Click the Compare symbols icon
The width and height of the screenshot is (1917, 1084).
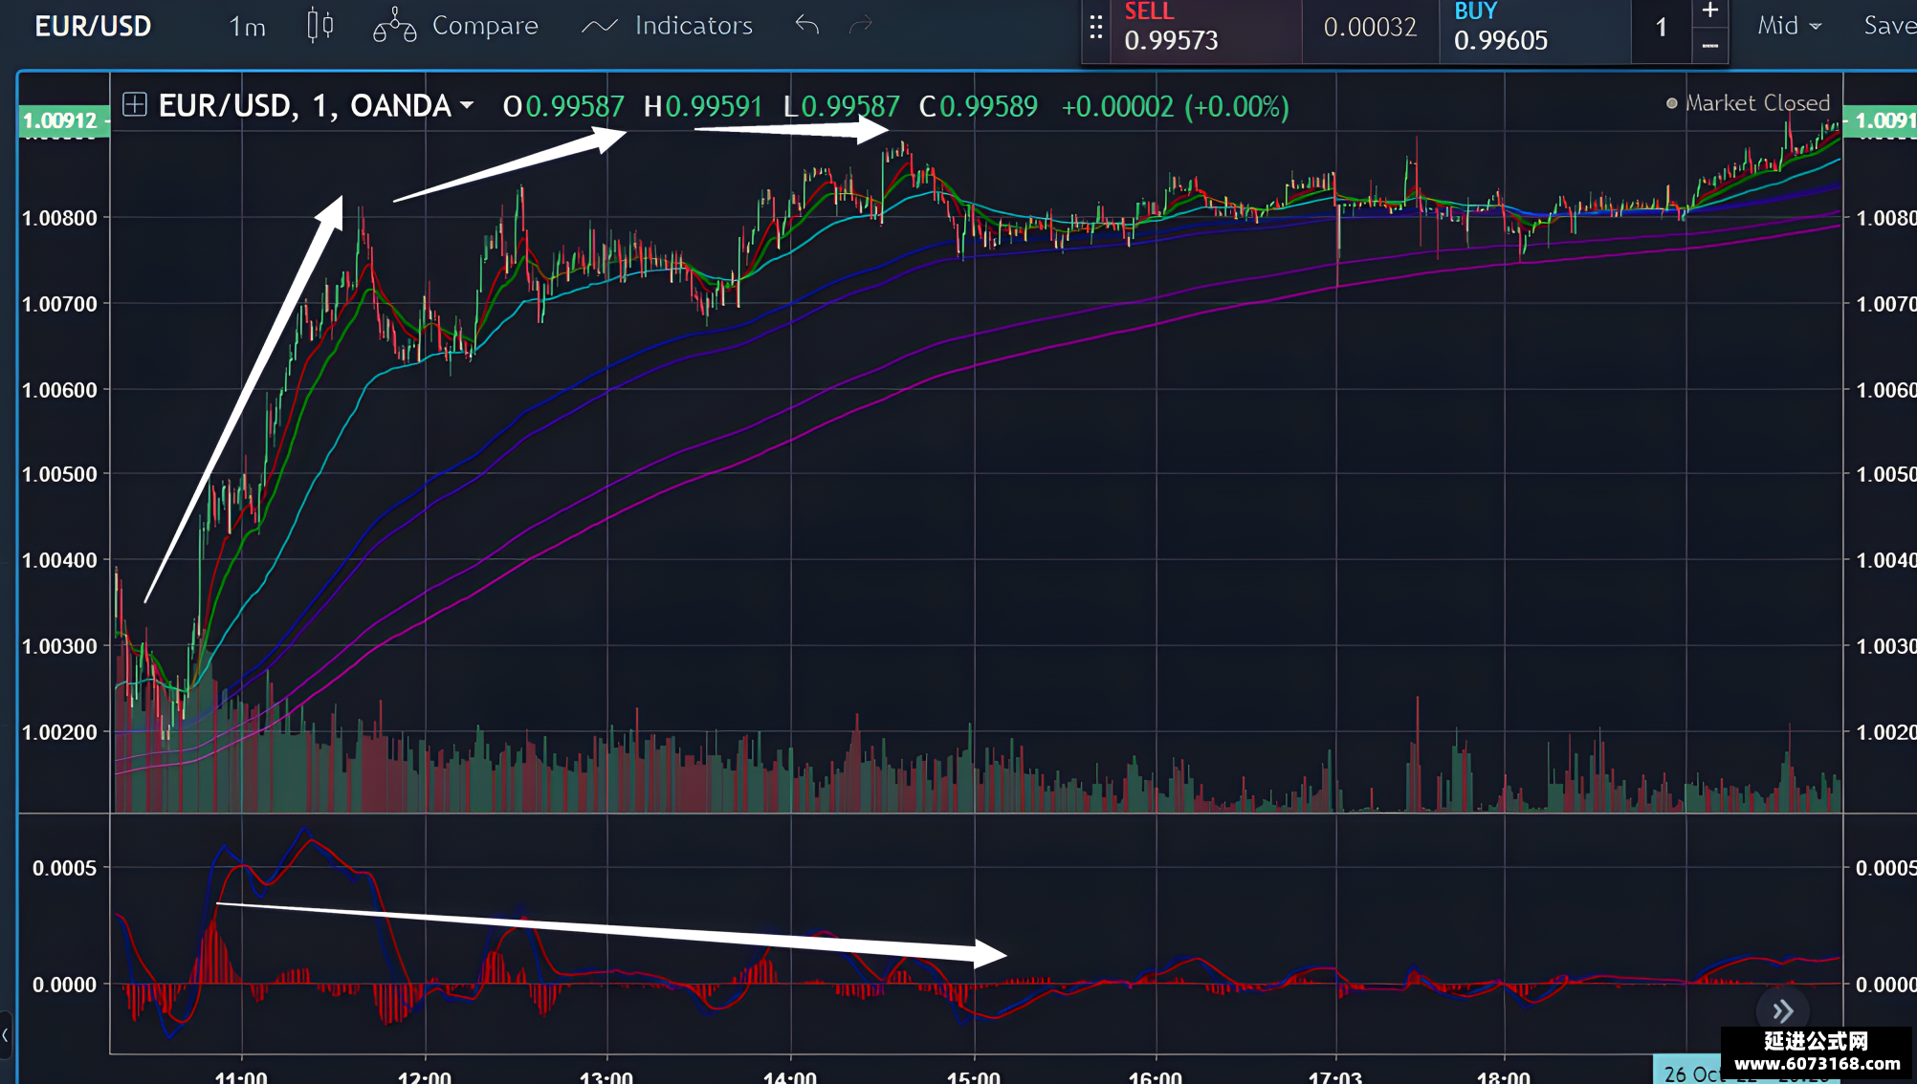[x=394, y=26]
